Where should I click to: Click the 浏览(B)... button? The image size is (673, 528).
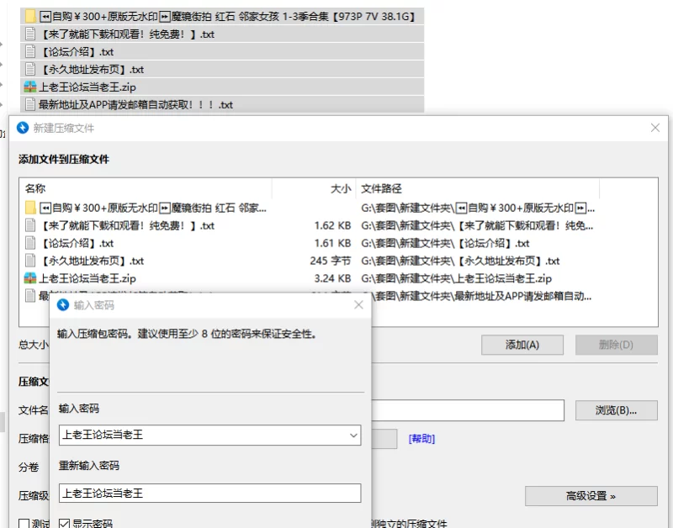click(616, 410)
